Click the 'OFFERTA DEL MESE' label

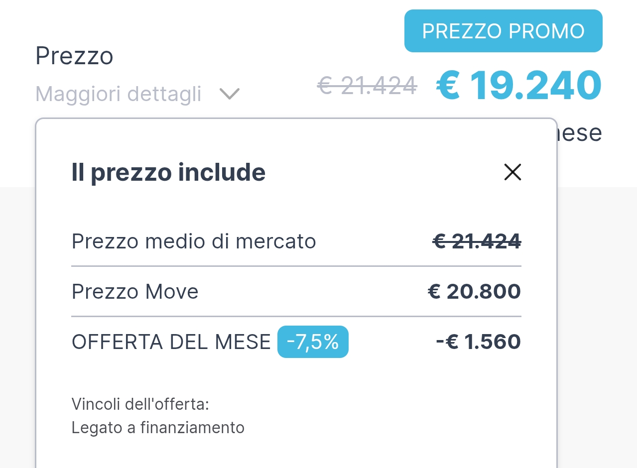171,342
